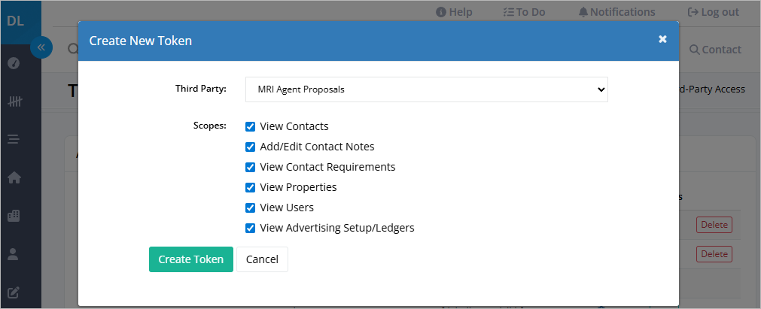Click the Create Token button

click(191, 259)
